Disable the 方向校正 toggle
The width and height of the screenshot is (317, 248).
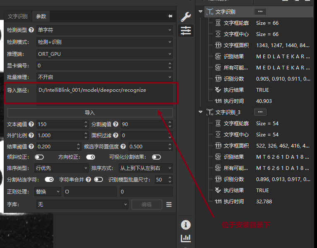point(91,157)
